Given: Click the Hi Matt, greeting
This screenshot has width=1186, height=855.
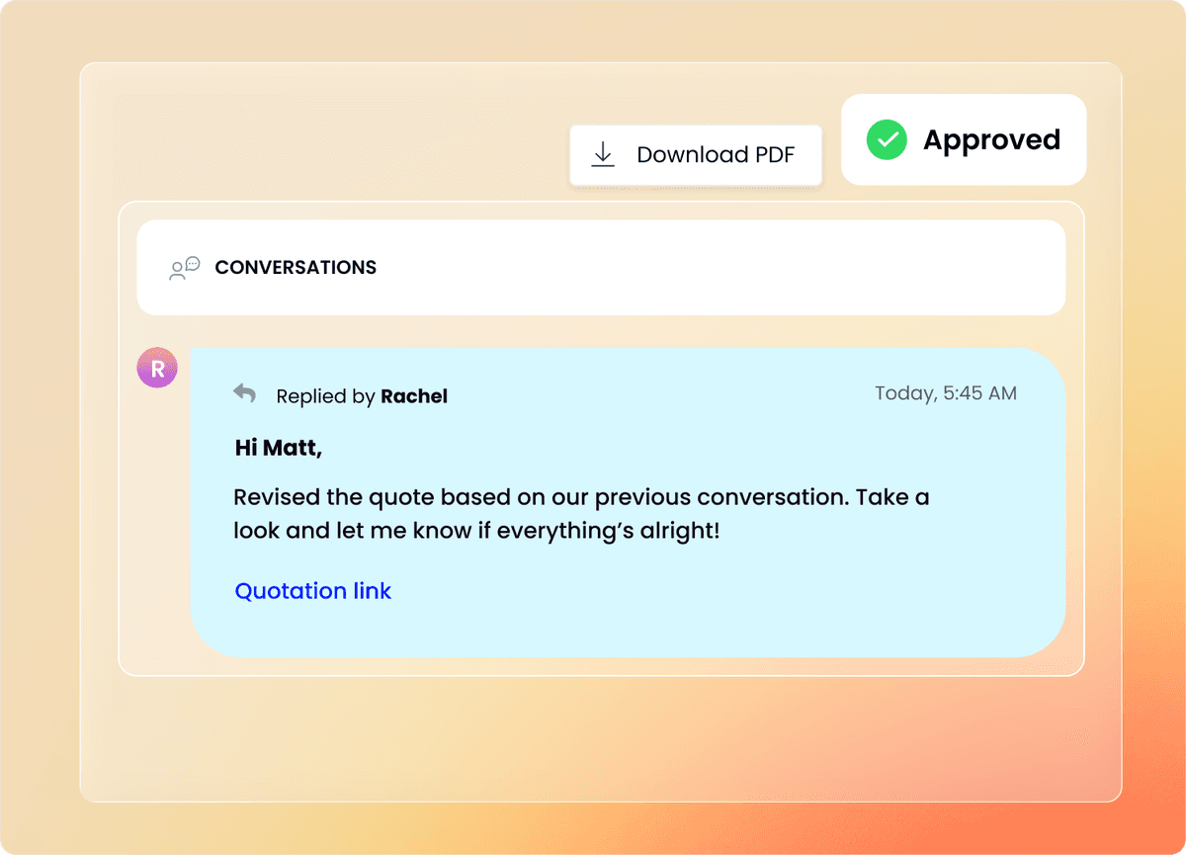Looking at the screenshot, I should (279, 449).
